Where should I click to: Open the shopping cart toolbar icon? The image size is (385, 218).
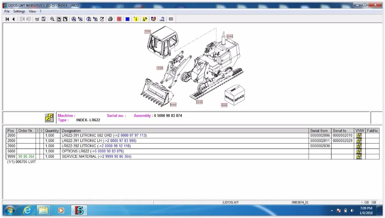[37, 19]
